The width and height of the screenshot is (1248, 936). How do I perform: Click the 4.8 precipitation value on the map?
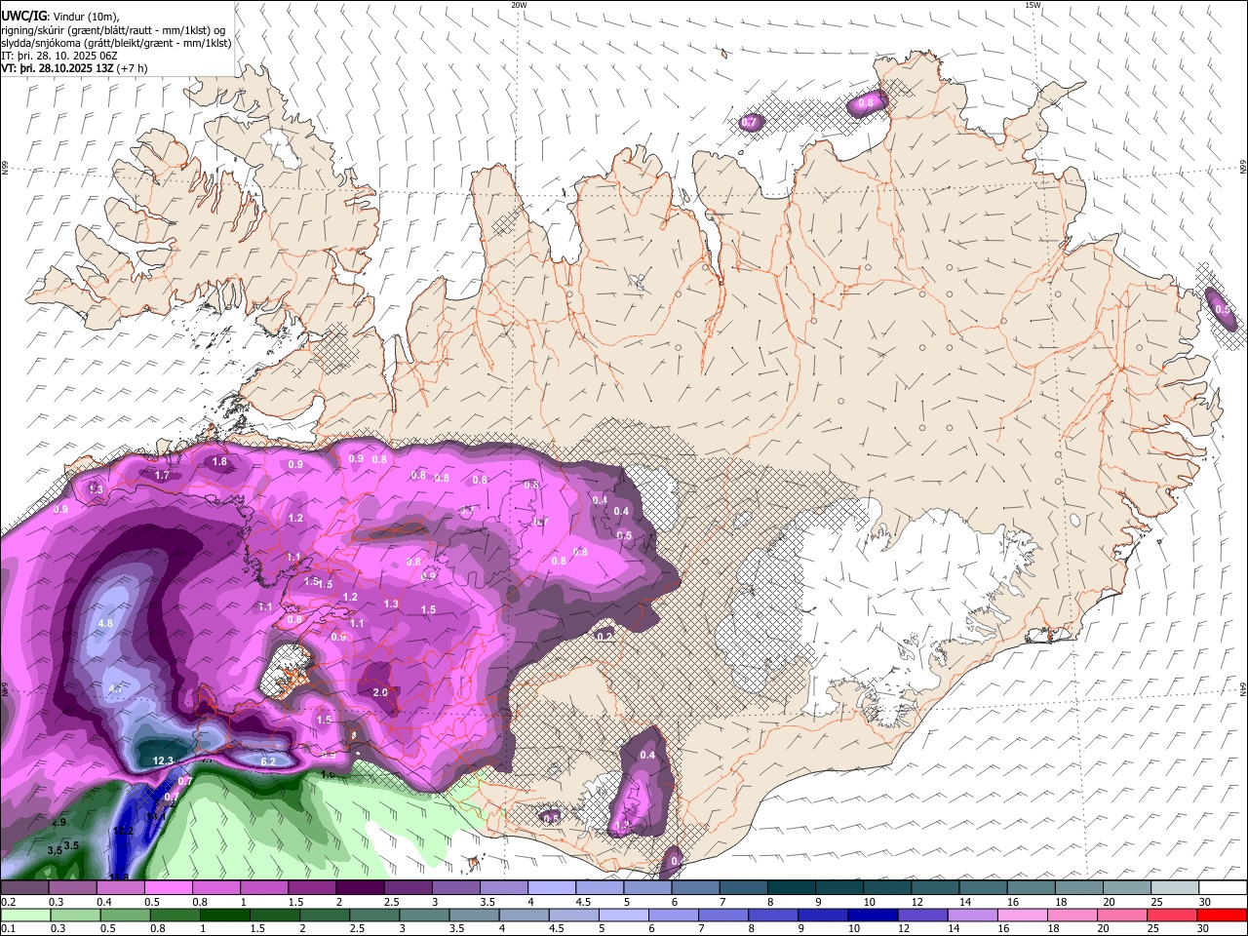(106, 623)
